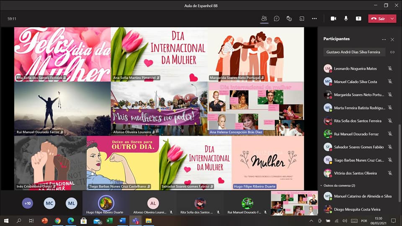Open the share content tray
Screen dimensions: 402x226
[x=358, y=18]
